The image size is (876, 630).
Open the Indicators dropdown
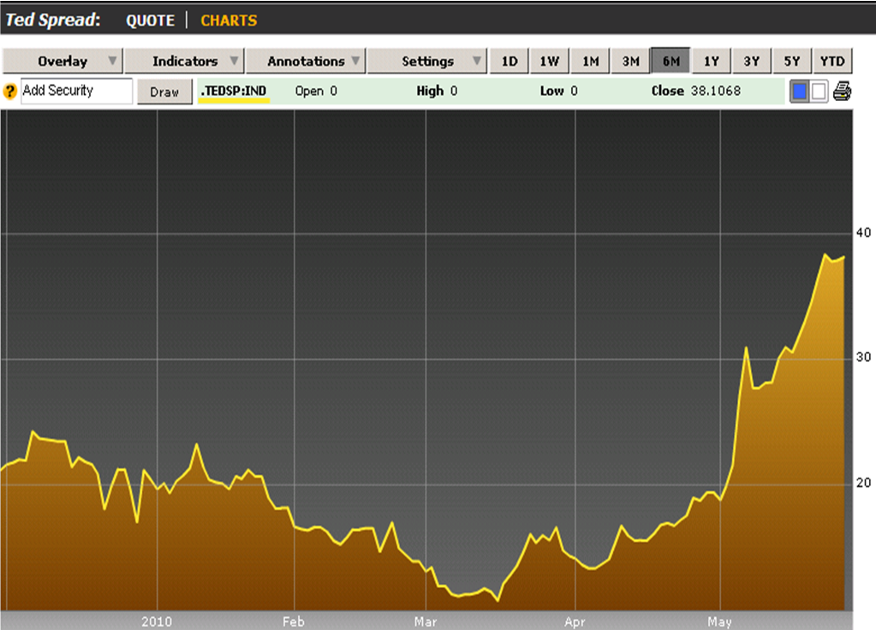184,61
